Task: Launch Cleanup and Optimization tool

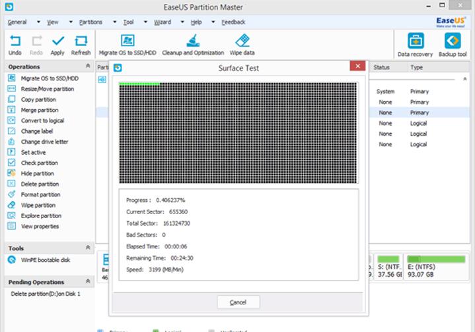Action: (193, 45)
